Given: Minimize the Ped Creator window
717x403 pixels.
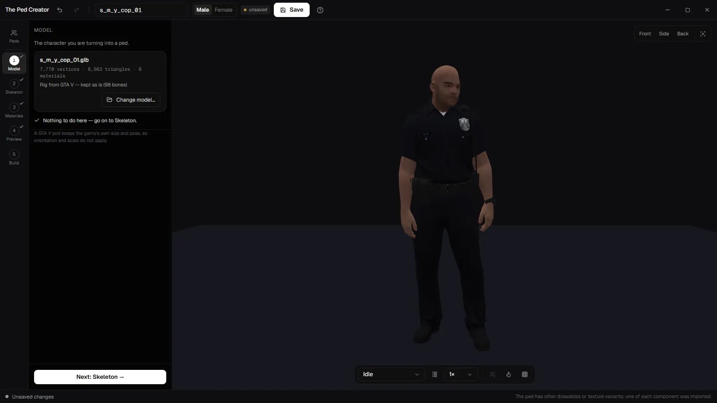Looking at the screenshot, I should pos(667,10).
